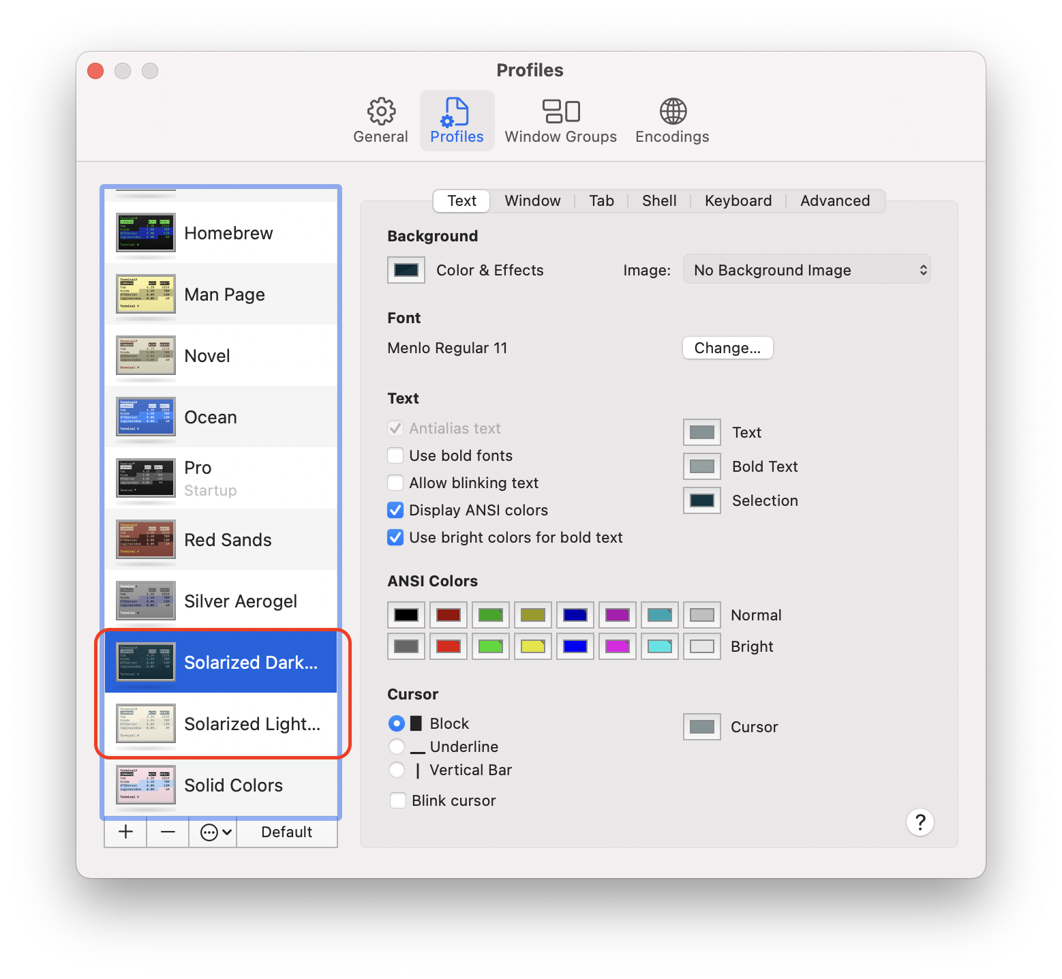Select the Novel profile thumbnail
Image resolution: width=1062 pixels, height=979 pixels.
point(145,355)
